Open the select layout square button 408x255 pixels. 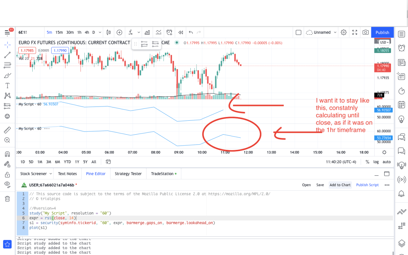click(x=299, y=32)
